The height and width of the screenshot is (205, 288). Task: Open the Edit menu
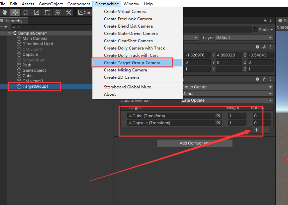[x=14, y=4]
